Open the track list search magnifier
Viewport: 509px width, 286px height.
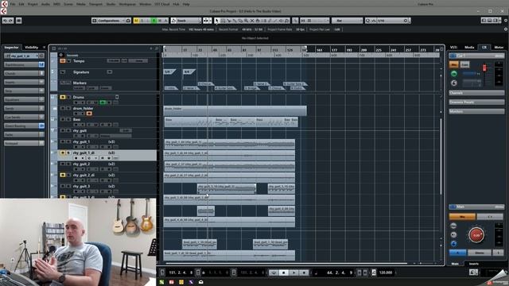click(x=157, y=48)
